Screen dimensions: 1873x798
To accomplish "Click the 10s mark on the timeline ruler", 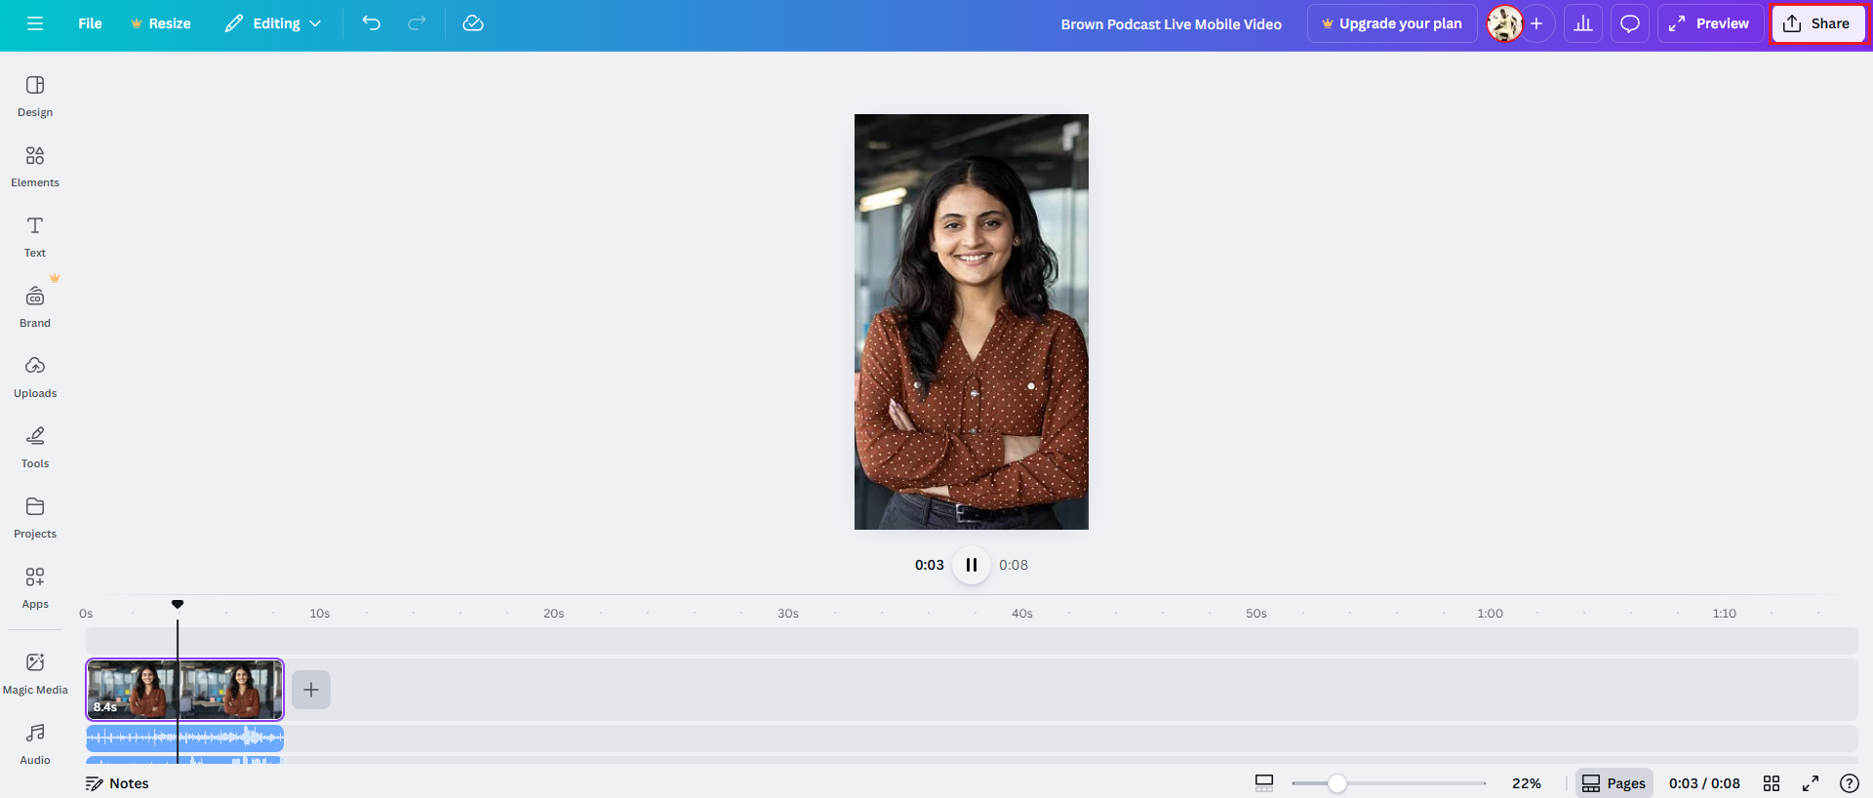I will tap(320, 614).
